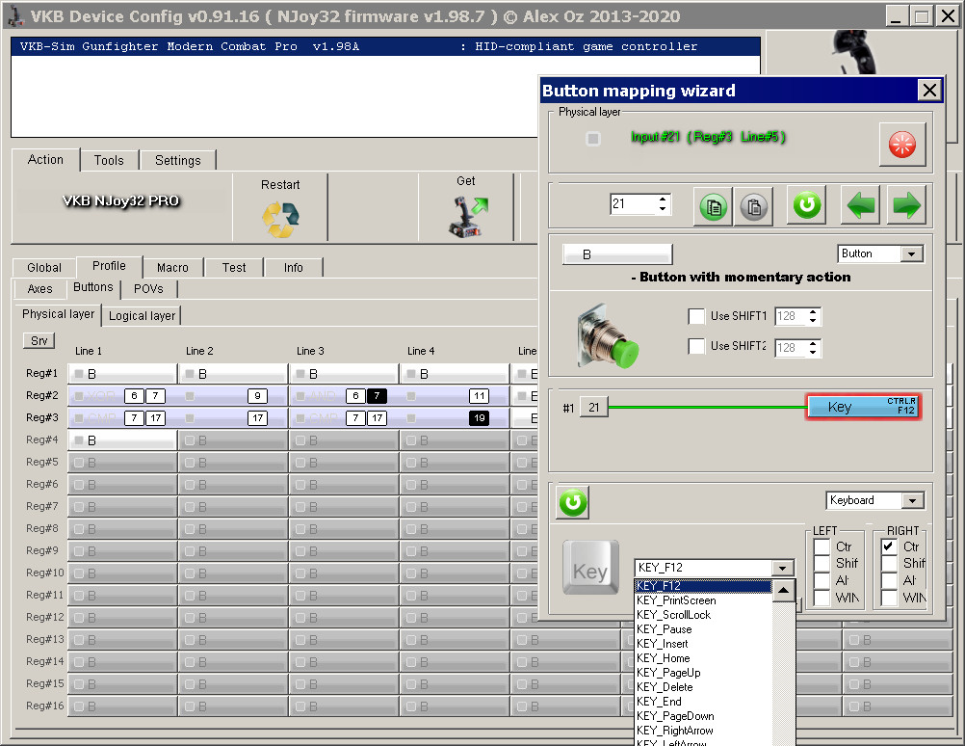Click the red input detection button
The width and height of the screenshot is (965, 746).
[x=902, y=145]
